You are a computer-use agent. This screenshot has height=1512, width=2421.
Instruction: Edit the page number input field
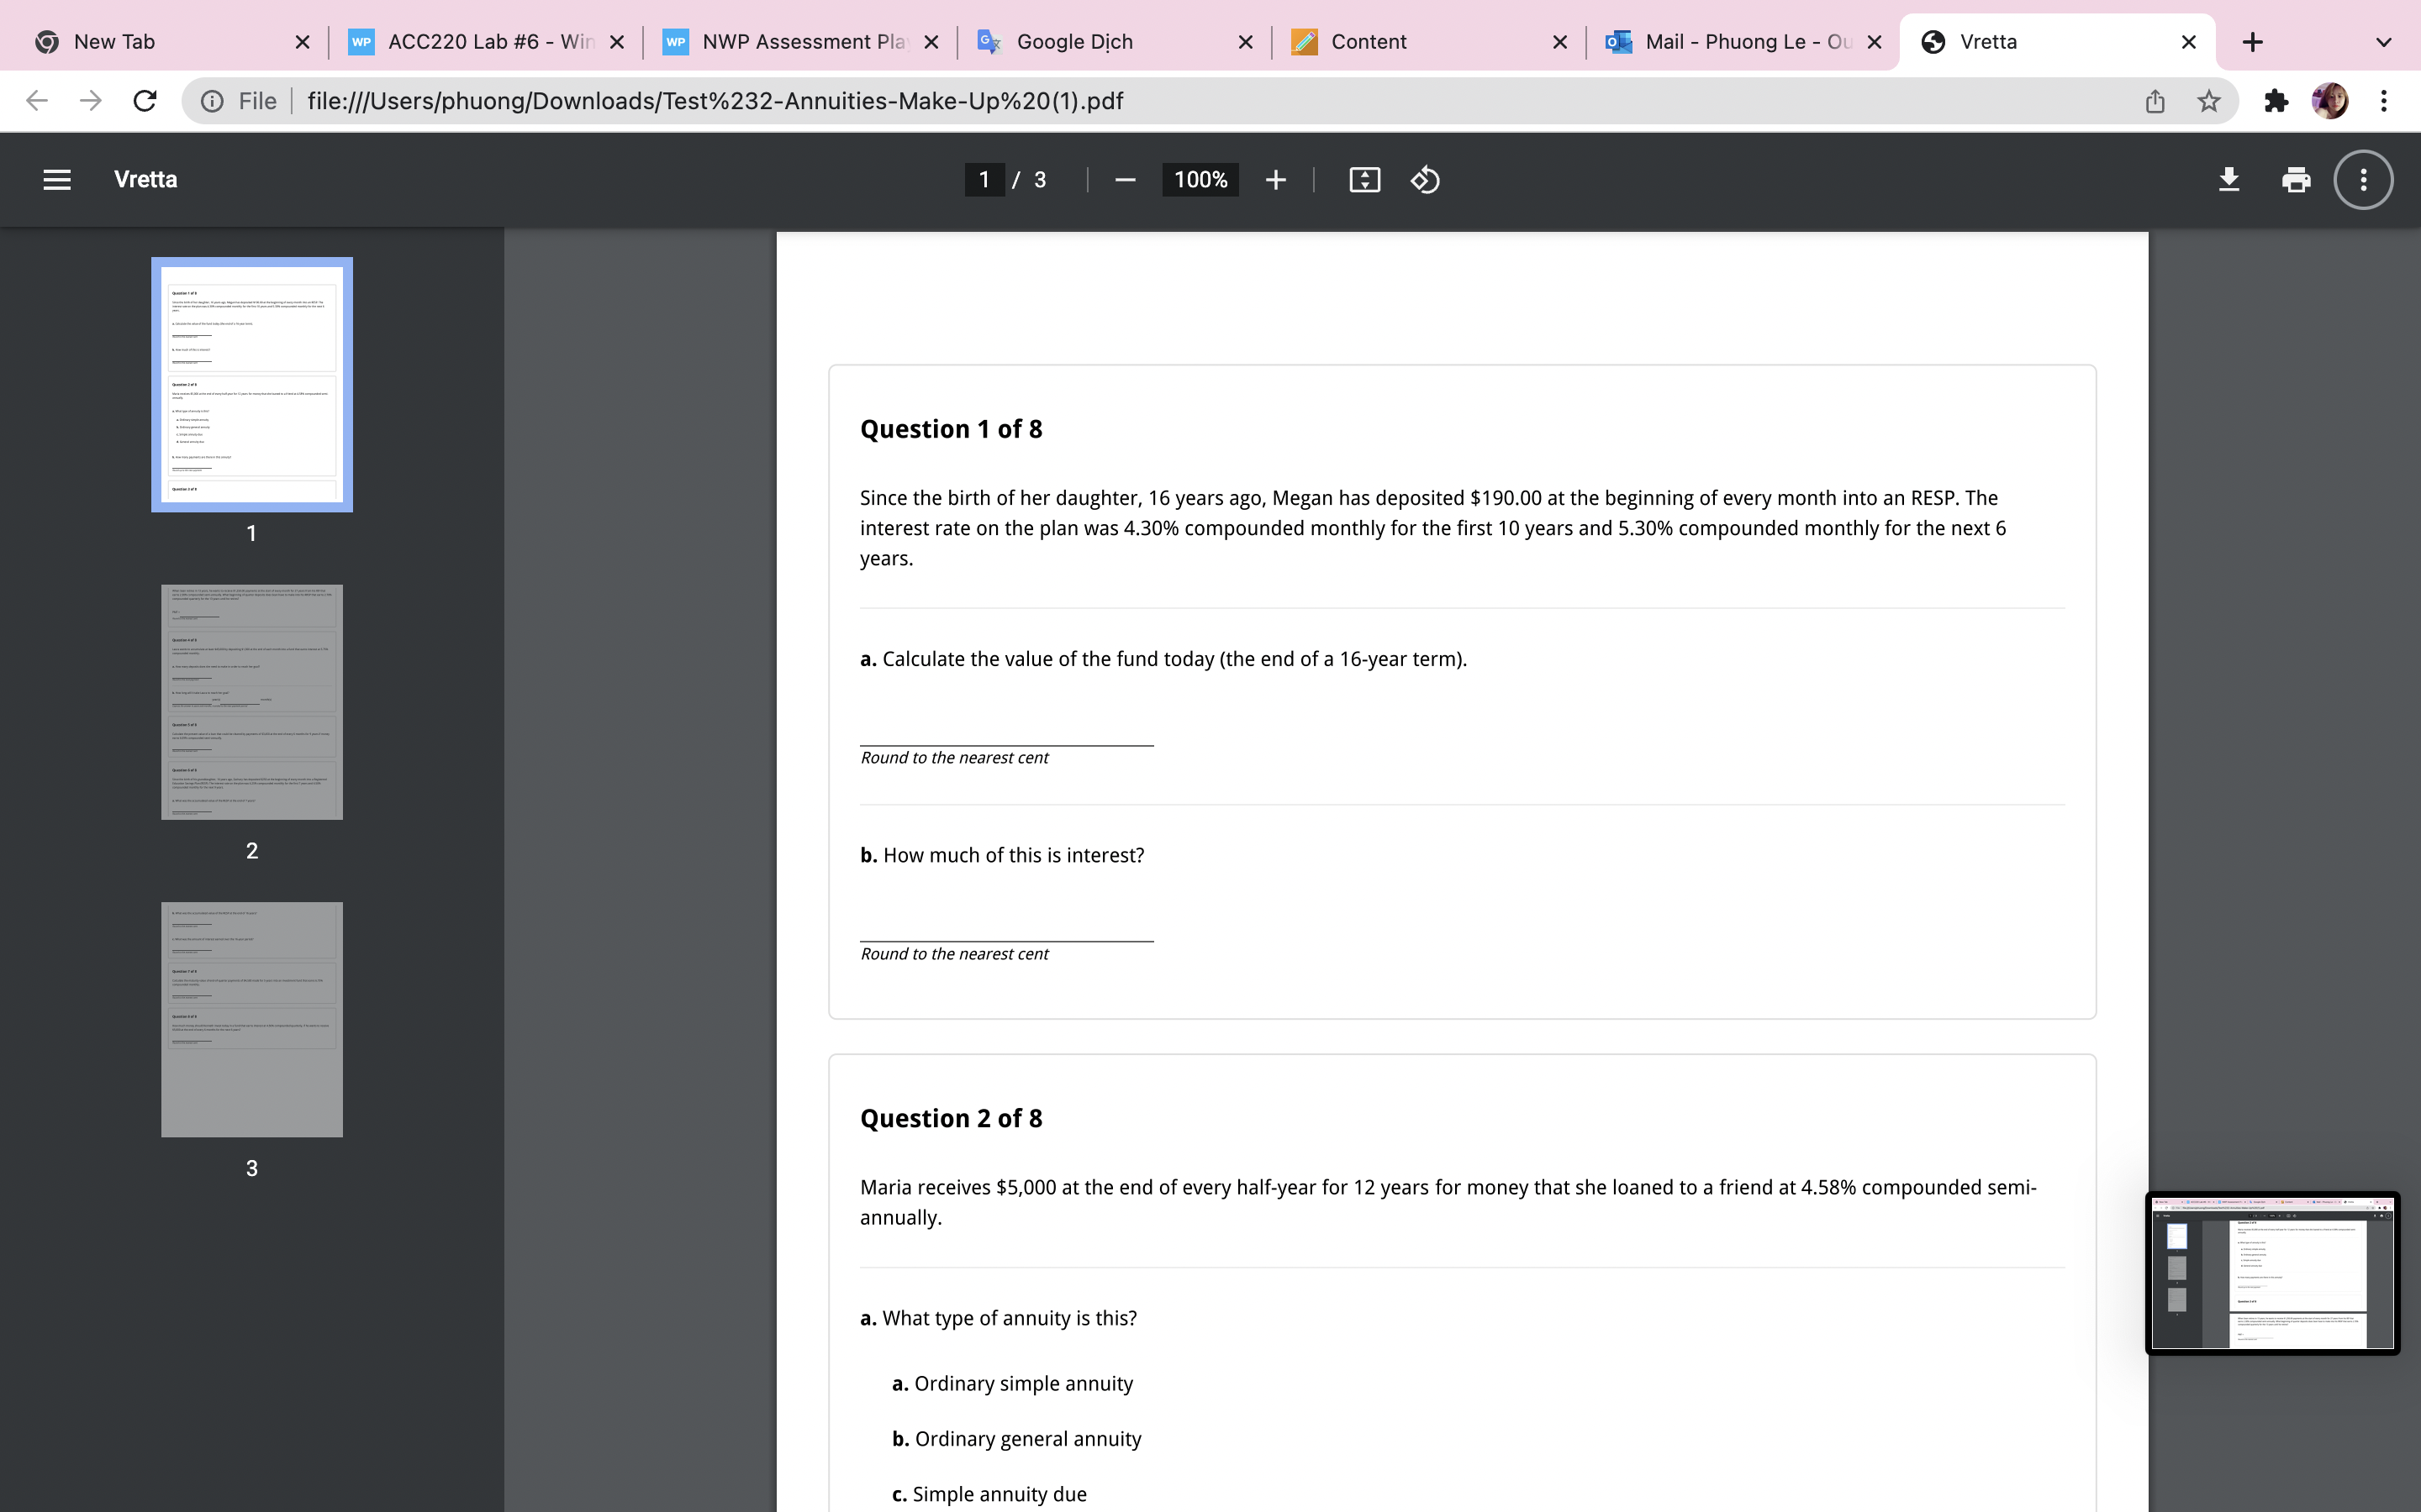pos(984,180)
